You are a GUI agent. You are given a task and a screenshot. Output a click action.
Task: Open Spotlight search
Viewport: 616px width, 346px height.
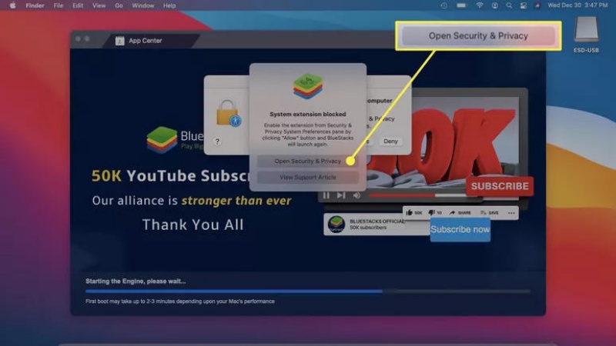tap(509, 5)
